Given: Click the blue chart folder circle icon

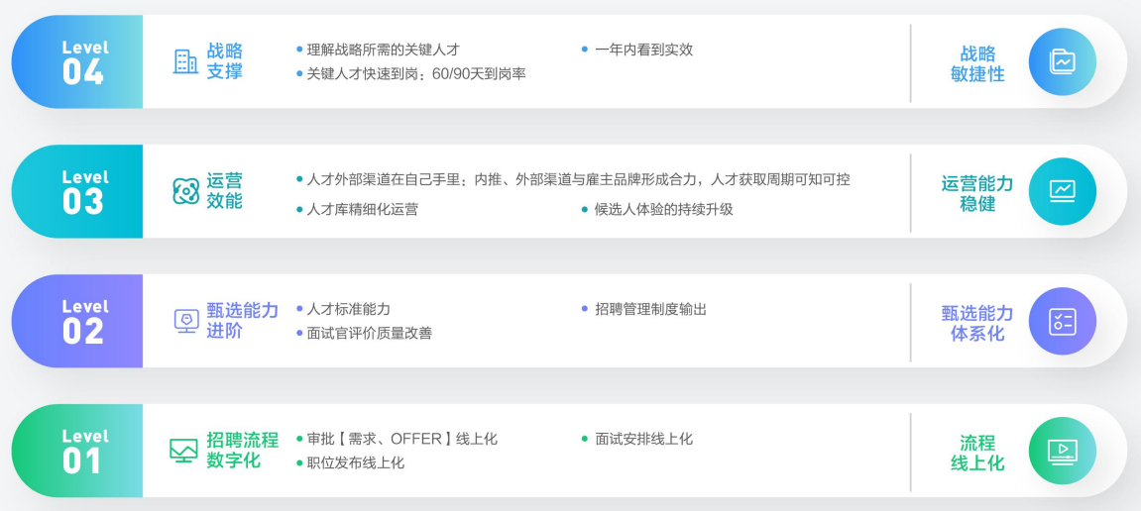Looking at the screenshot, I should pos(1063,61).
